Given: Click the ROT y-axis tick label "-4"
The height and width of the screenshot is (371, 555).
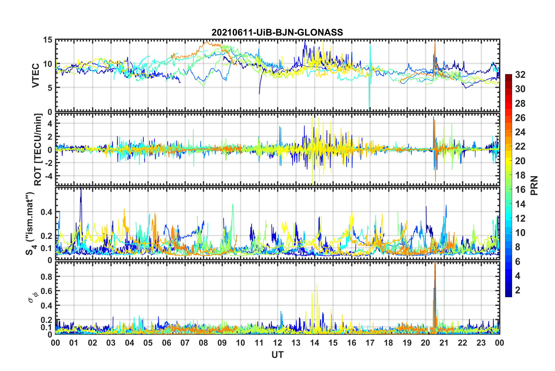Looking at the screenshot, I should (x=48, y=176).
